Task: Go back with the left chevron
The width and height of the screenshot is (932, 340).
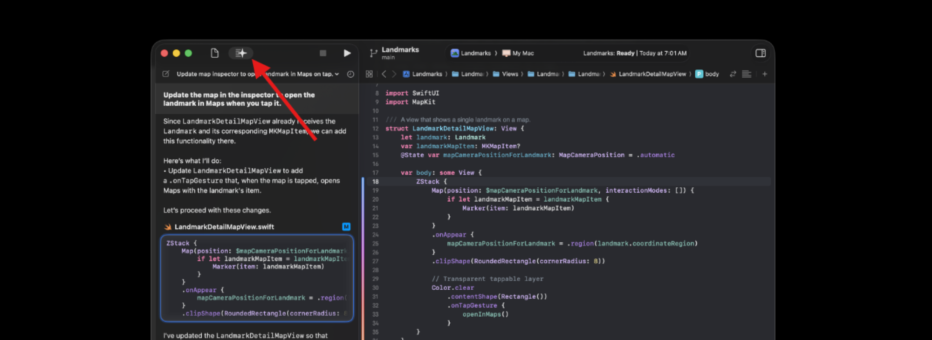Action: 384,74
